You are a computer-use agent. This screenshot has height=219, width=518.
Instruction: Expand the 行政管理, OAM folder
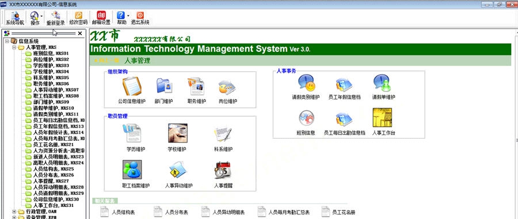pyautogui.click(x=14, y=212)
